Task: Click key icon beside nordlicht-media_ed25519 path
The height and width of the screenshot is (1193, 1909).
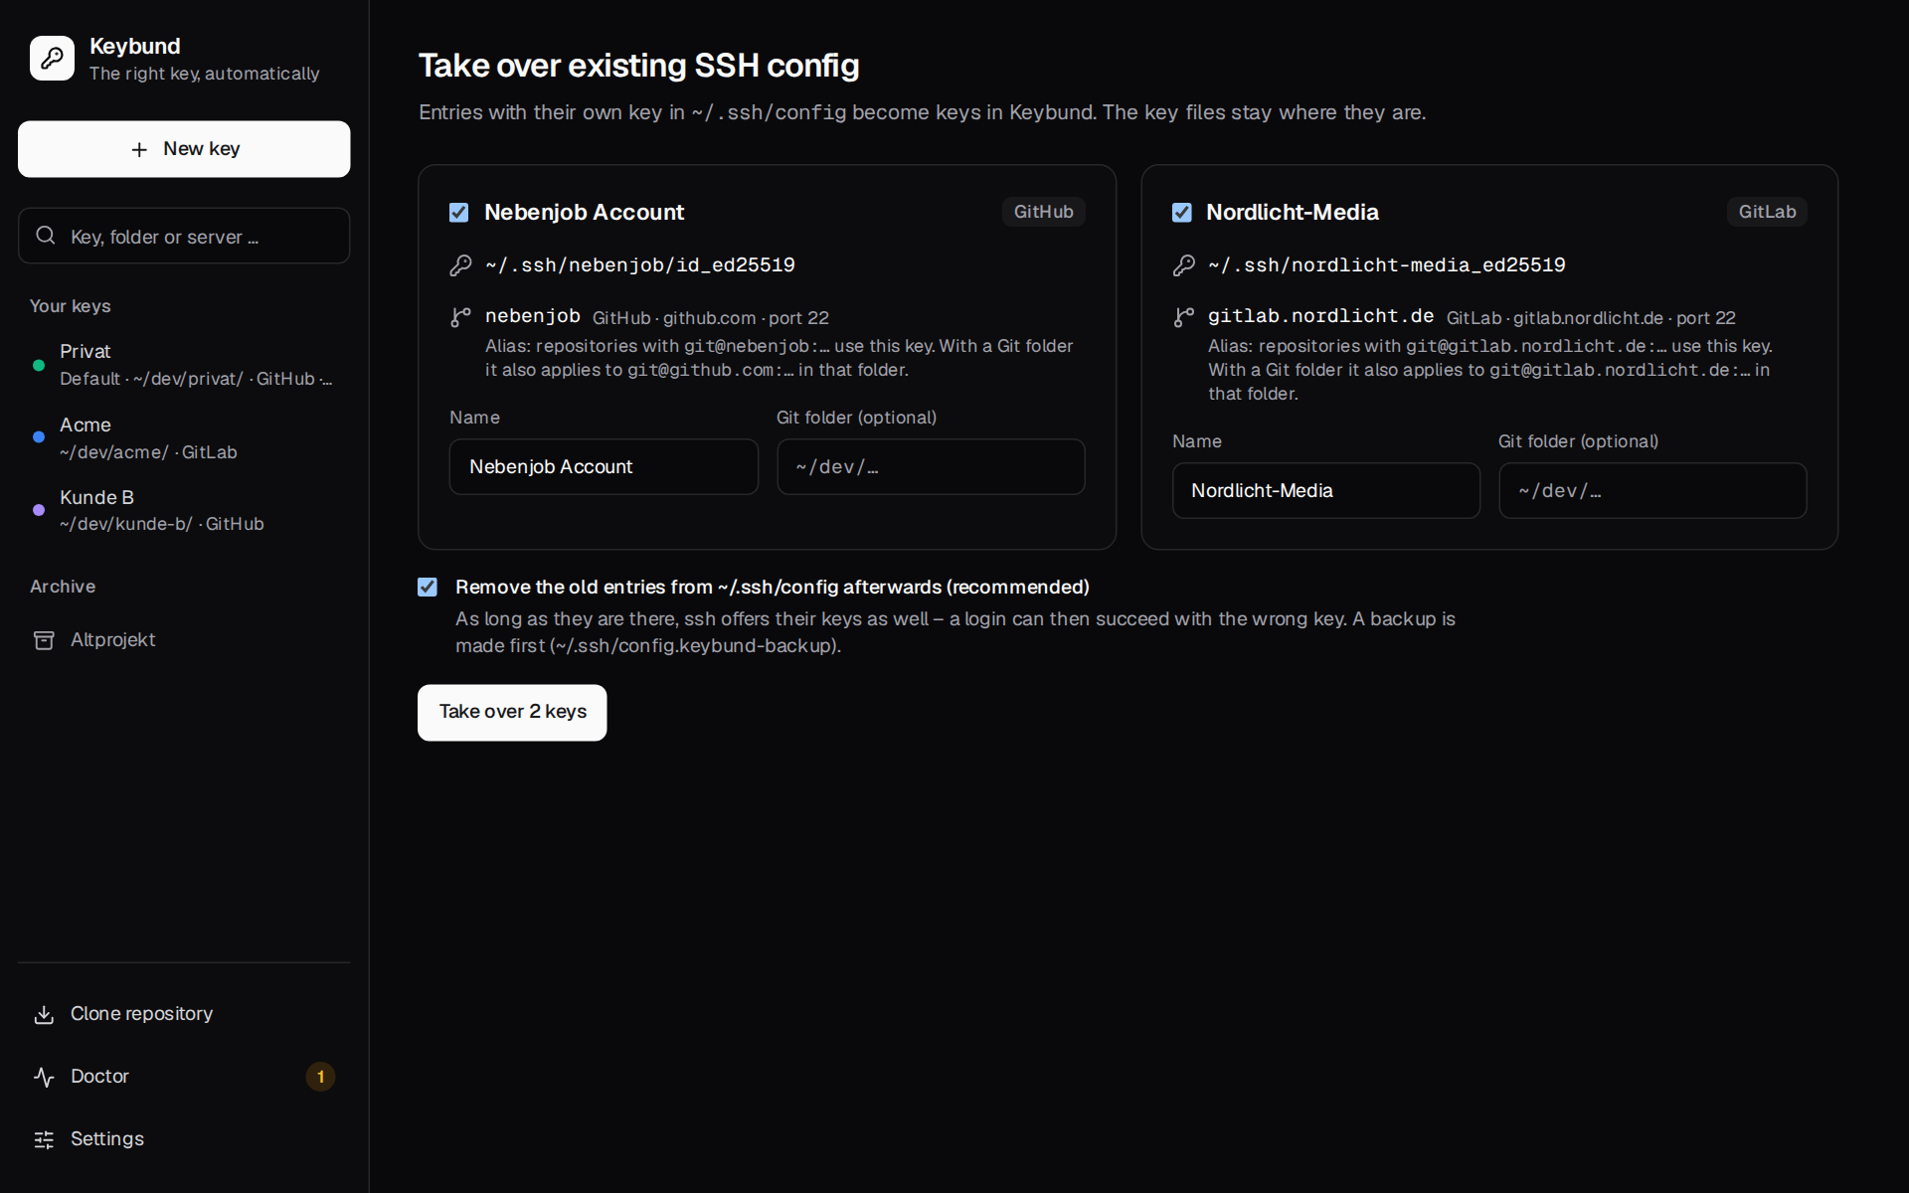Action: pos(1183,265)
